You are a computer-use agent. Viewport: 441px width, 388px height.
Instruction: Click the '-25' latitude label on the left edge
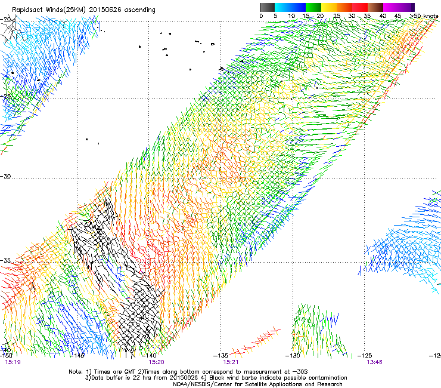tap(5, 96)
